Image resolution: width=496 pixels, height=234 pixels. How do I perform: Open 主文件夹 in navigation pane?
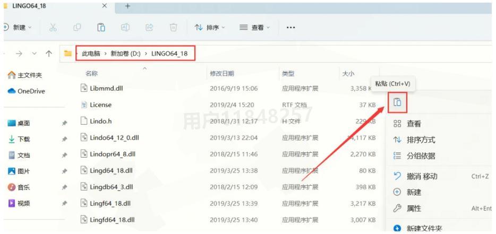(x=25, y=75)
